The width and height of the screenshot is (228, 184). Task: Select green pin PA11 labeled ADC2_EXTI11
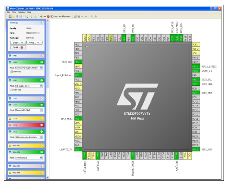196,67
